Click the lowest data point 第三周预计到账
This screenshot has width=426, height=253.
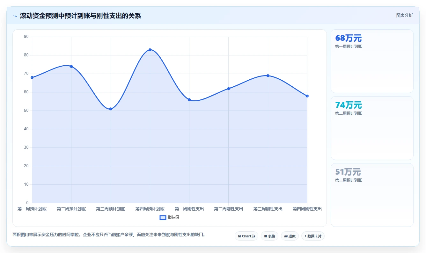111,109
